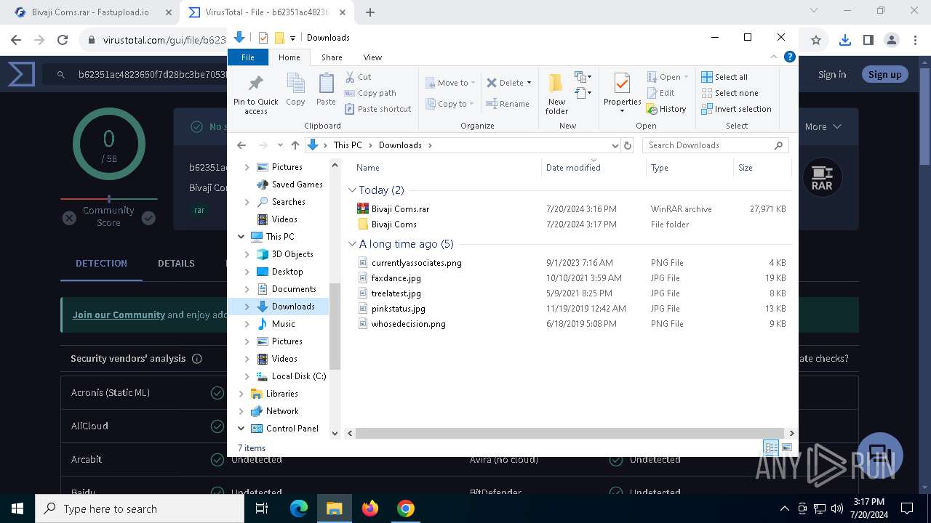Switch to details view icon
The width and height of the screenshot is (931, 523).
771,447
